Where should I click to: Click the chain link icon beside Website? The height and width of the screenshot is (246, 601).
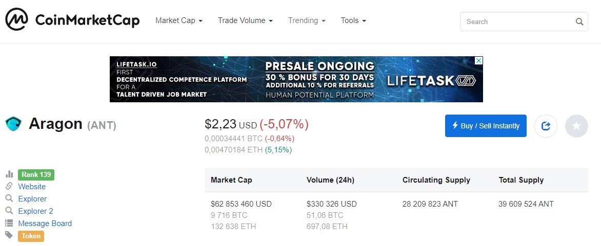pos(9,186)
